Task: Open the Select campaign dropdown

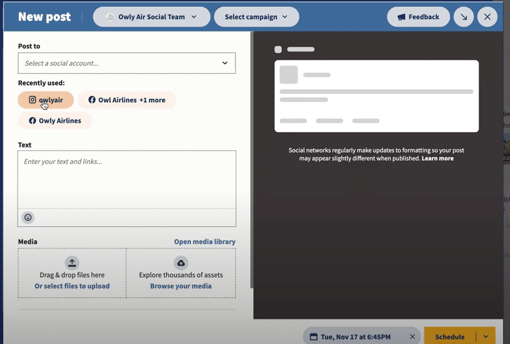Action: click(257, 17)
